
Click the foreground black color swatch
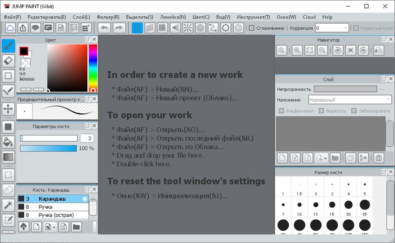24,51
